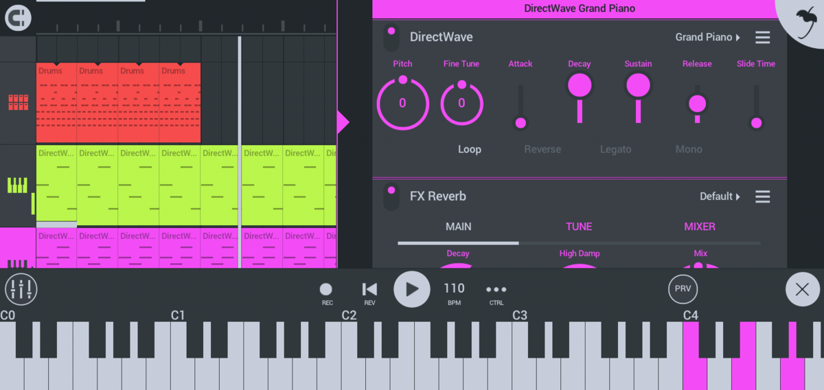Click the PRV preview button
This screenshot has width=824, height=390.
pos(683,289)
